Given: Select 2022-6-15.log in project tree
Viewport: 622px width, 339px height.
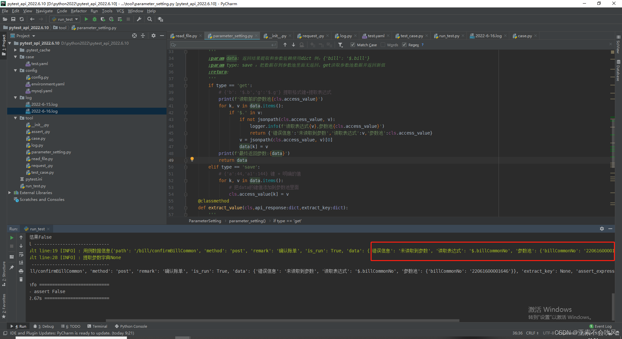Looking at the screenshot, I should (x=44, y=104).
